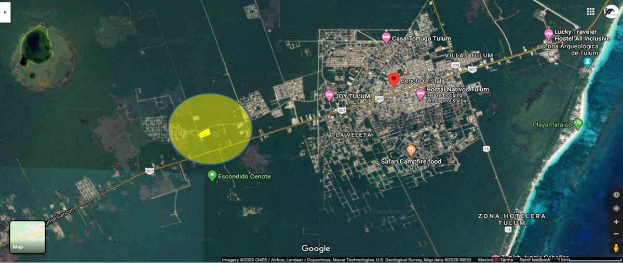The width and height of the screenshot is (623, 263).
Task: Select the Hostal Nativos Tulum pin
Action: [x=421, y=94]
